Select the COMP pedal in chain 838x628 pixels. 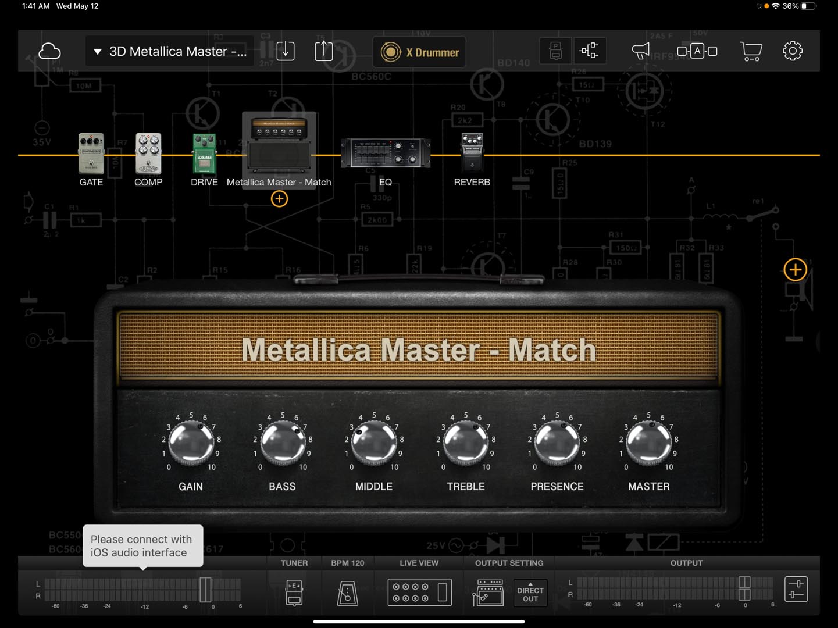tap(148, 154)
